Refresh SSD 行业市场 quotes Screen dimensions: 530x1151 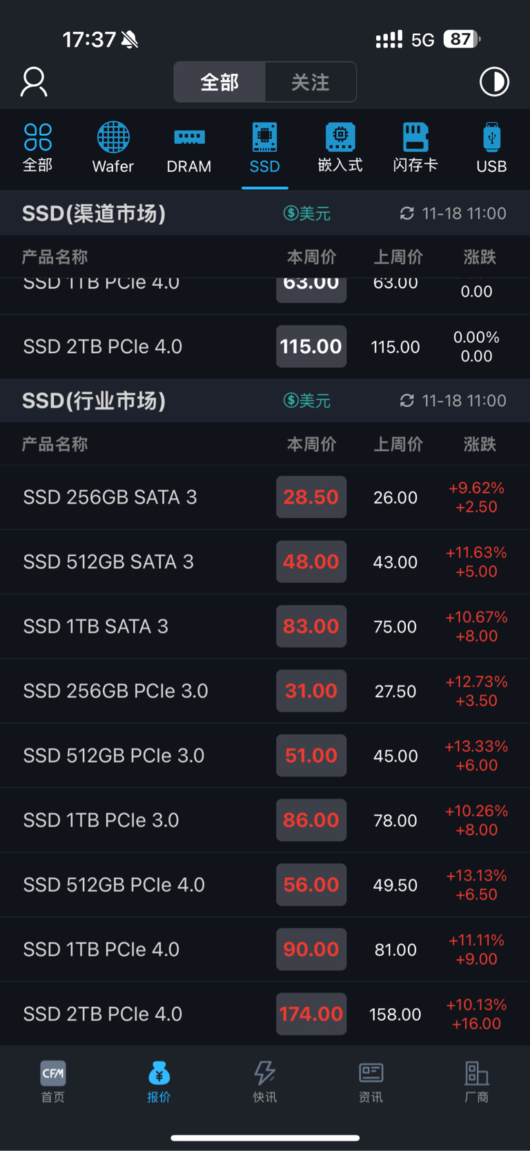pos(407,401)
